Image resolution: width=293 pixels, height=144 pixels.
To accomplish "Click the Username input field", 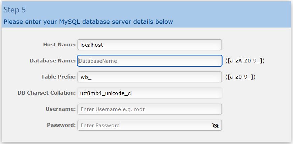I will 150,109.
